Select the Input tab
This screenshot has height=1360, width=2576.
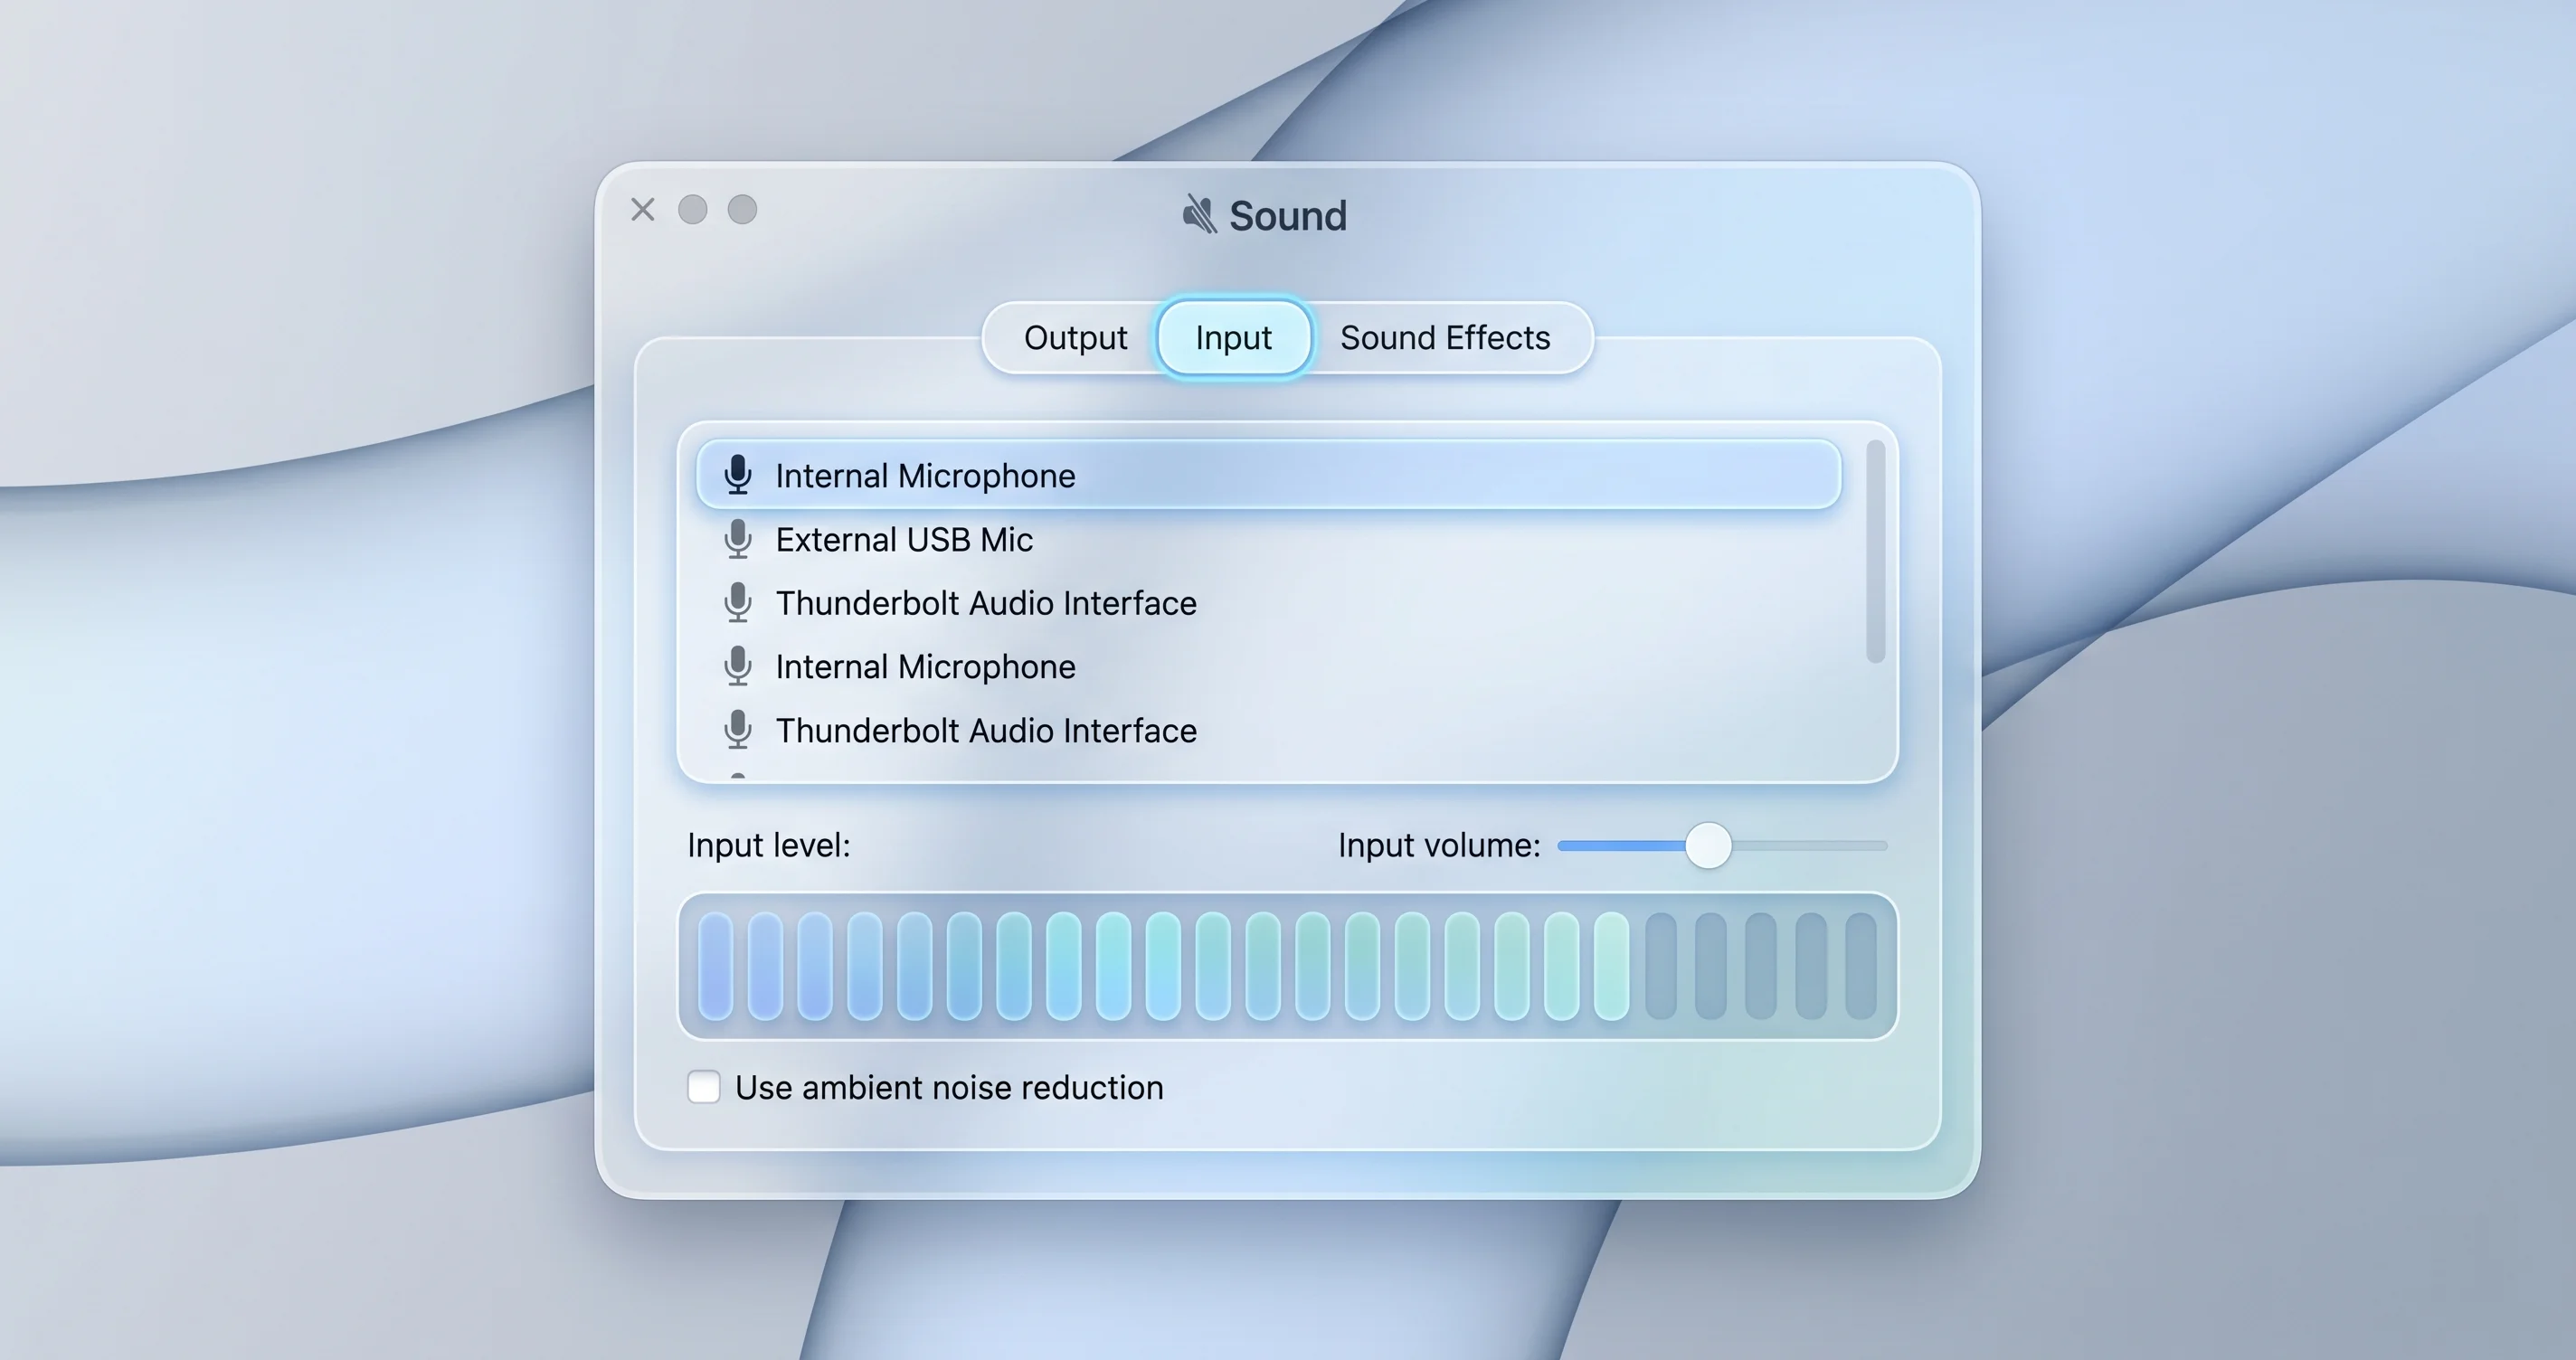tap(1233, 338)
